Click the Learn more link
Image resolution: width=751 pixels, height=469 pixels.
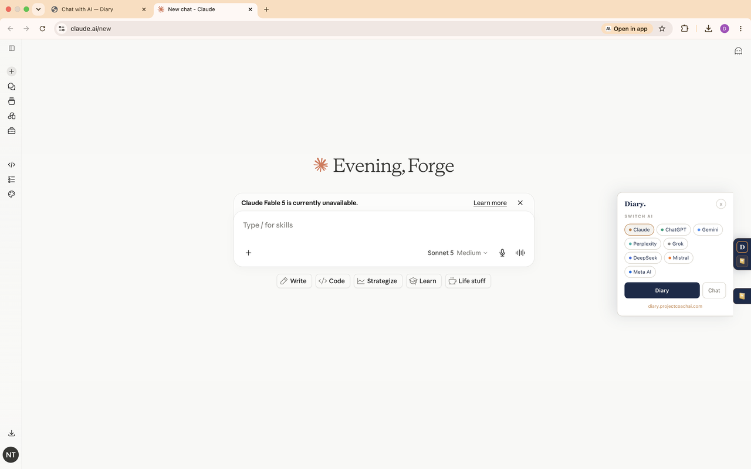pyautogui.click(x=490, y=203)
